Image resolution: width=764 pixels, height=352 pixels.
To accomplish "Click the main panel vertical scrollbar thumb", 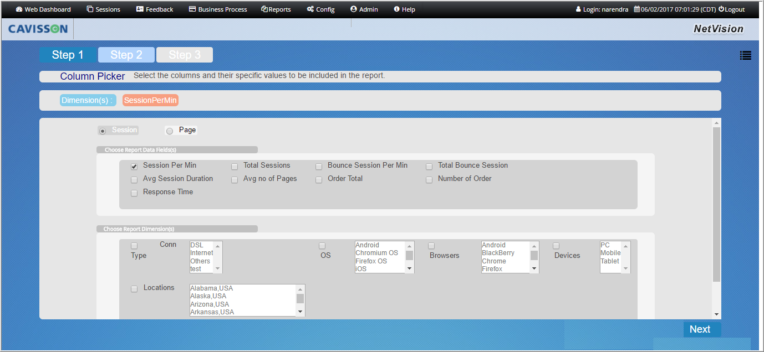I will 716,205.
